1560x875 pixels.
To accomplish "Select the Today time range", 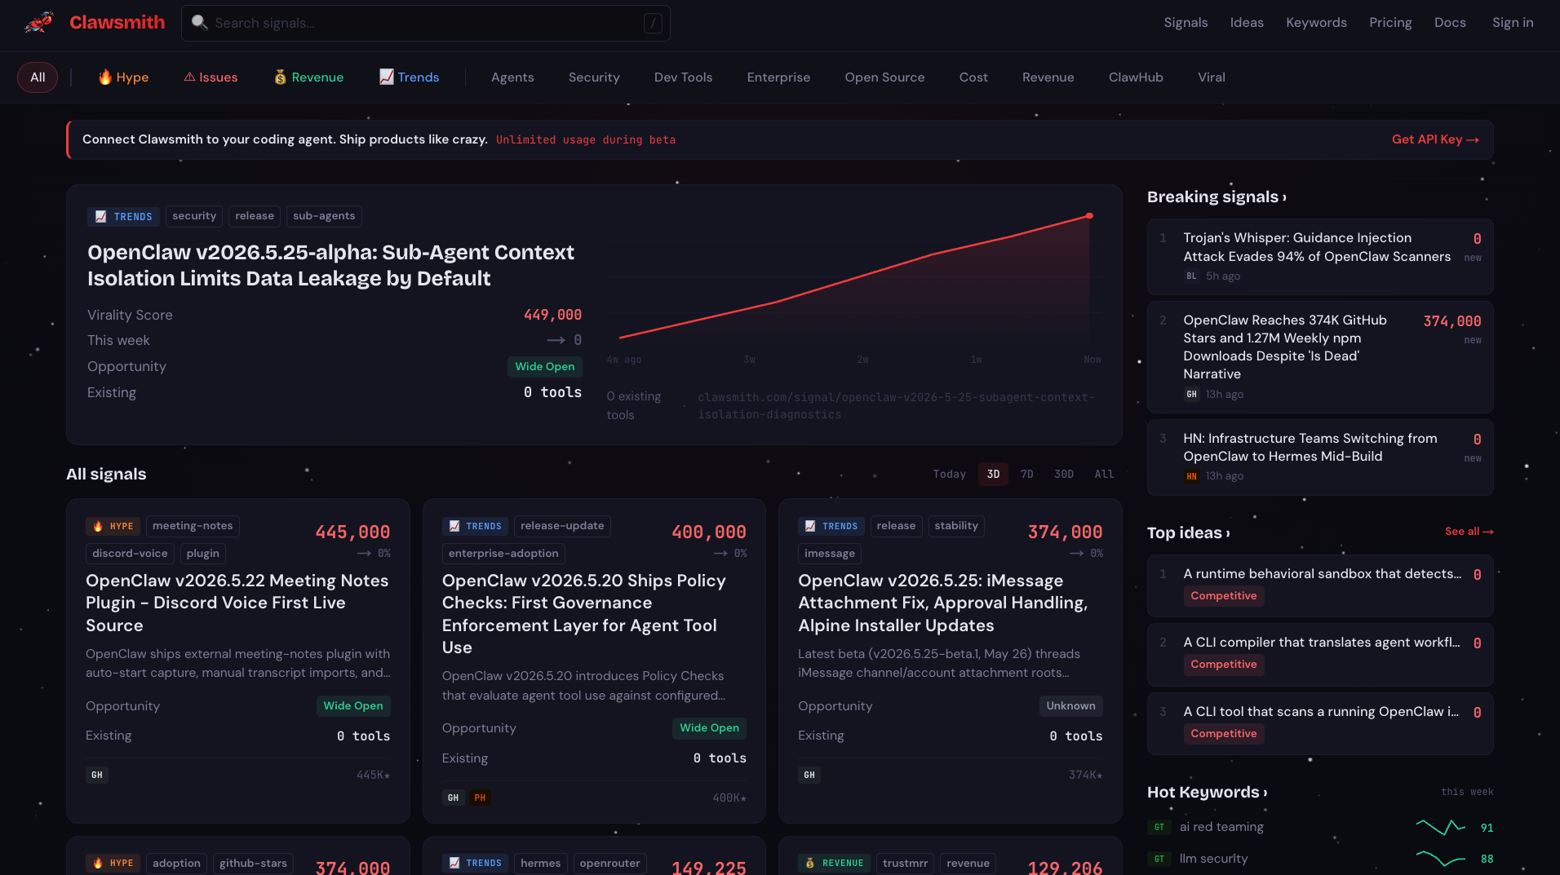I will tap(949, 474).
